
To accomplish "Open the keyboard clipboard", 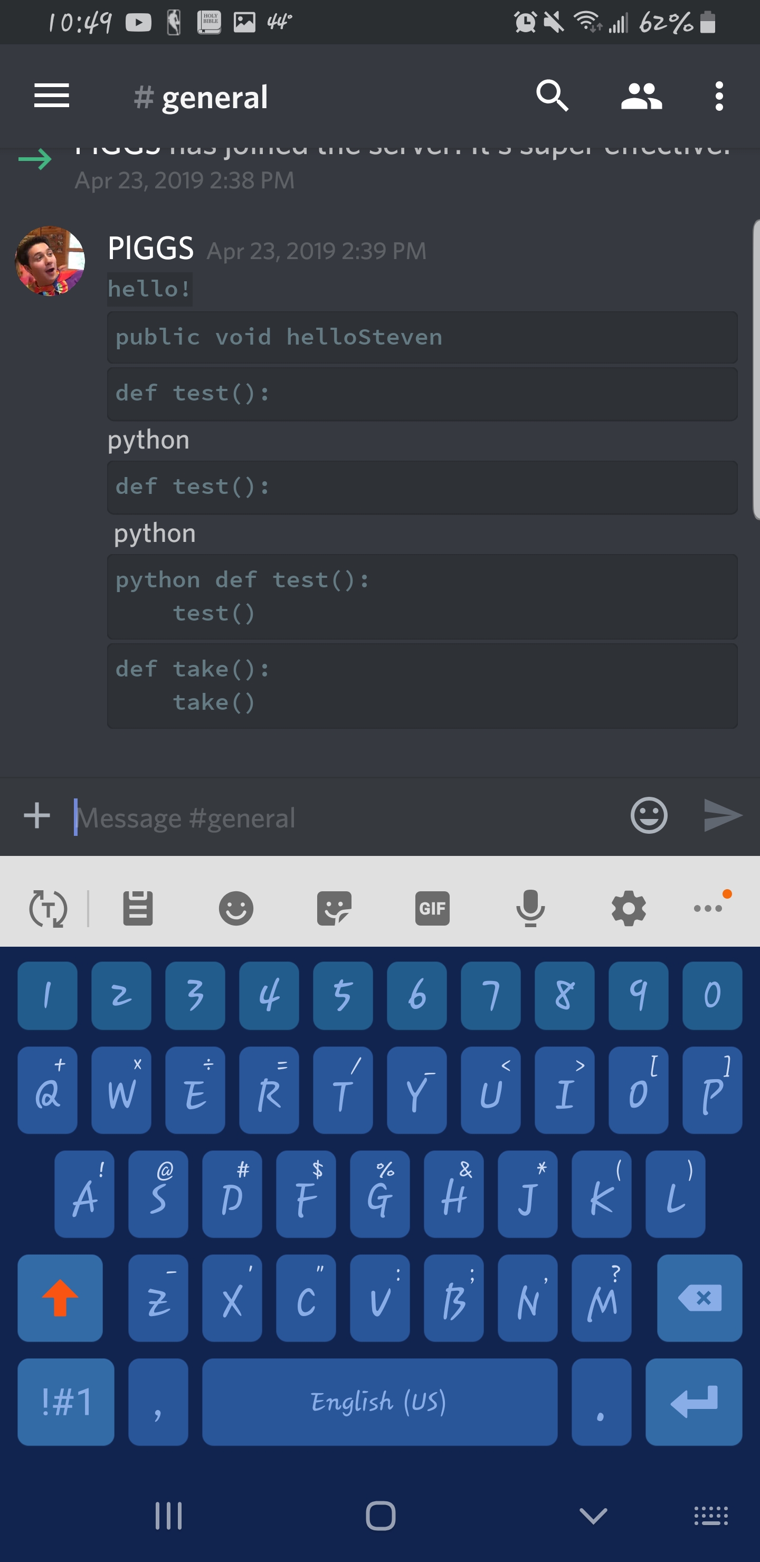I will [x=138, y=908].
